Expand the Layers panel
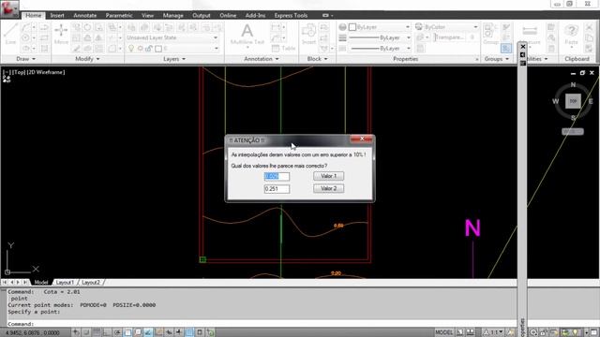600x337 pixels. click(174, 59)
